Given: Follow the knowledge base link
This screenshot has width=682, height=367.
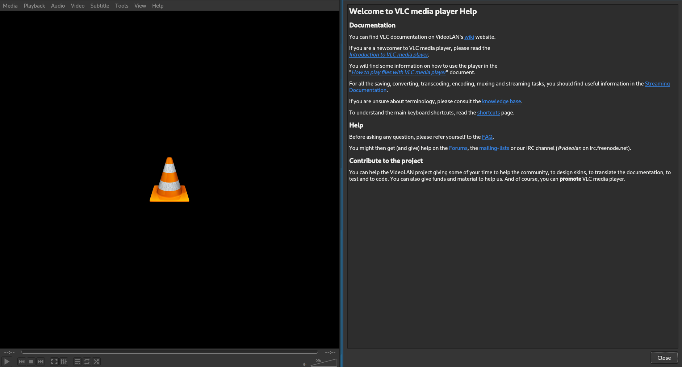Looking at the screenshot, I should pos(501,101).
